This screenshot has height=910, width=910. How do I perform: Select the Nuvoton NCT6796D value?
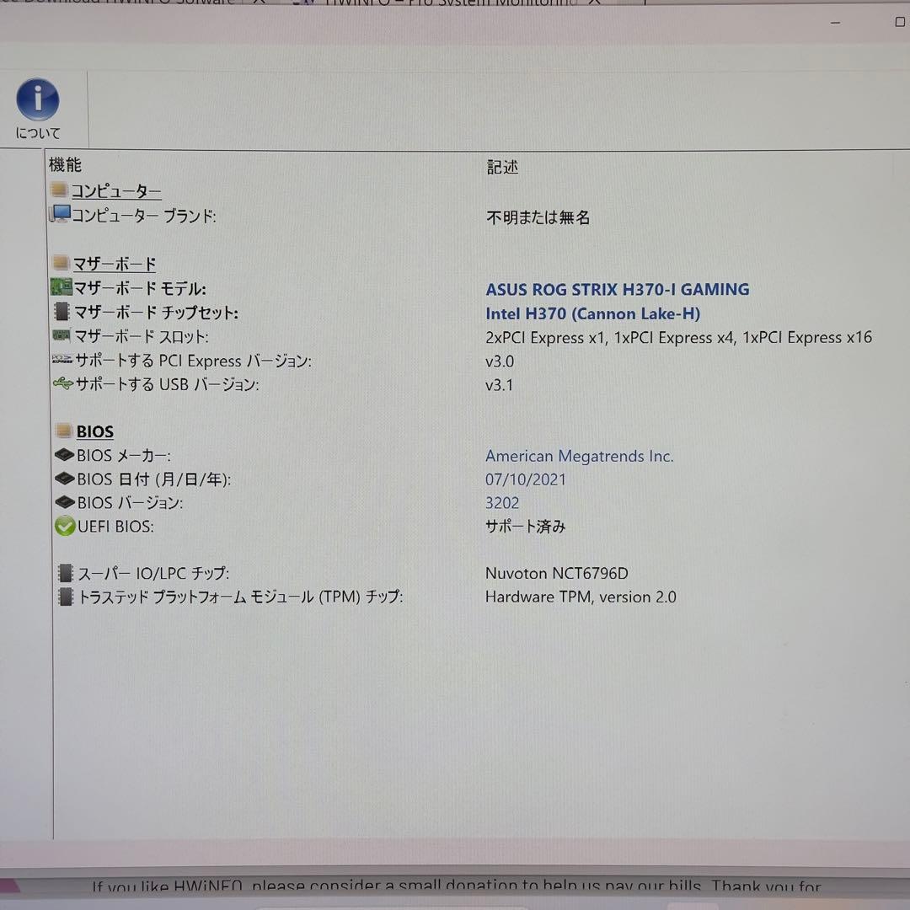[x=557, y=574]
